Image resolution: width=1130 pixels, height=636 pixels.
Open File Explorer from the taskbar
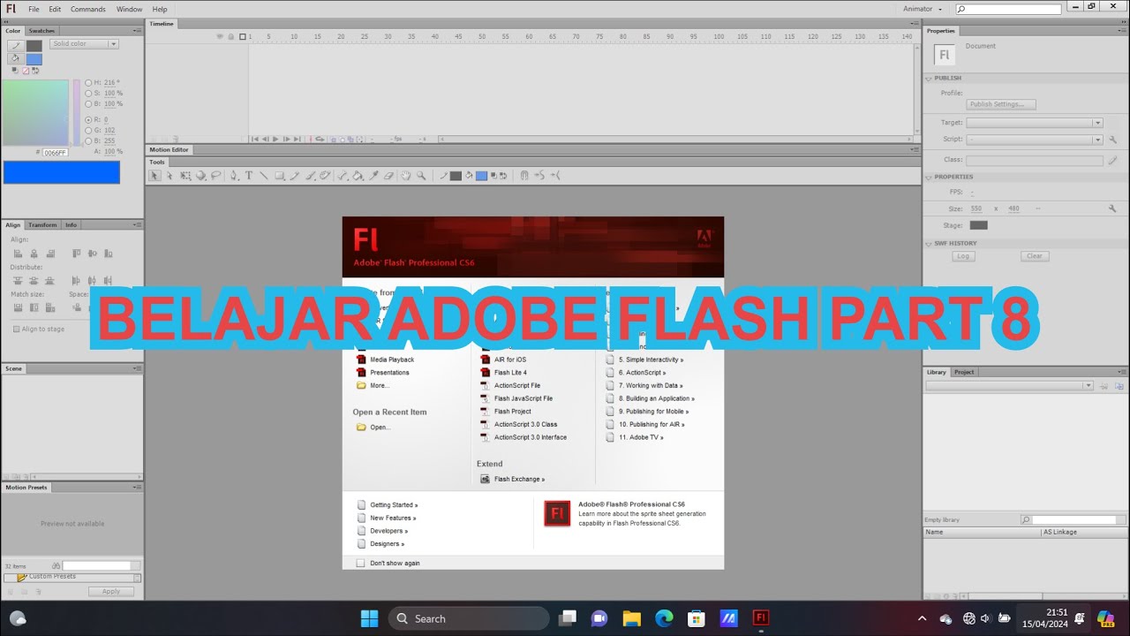pos(631,618)
